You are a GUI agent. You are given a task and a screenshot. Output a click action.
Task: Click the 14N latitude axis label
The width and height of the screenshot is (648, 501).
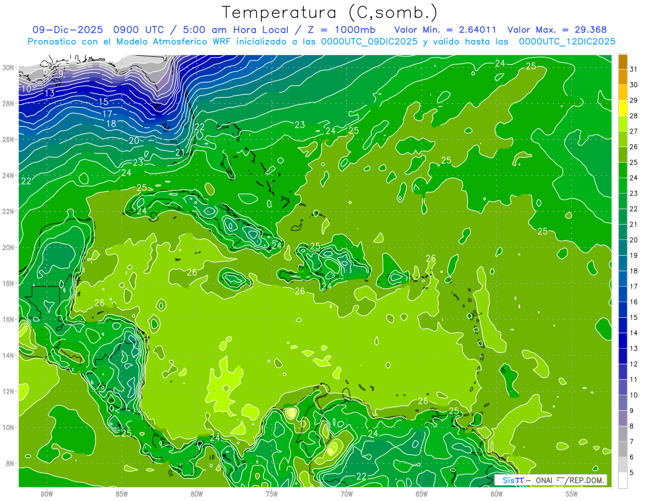pyautogui.click(x=9, y=356)
